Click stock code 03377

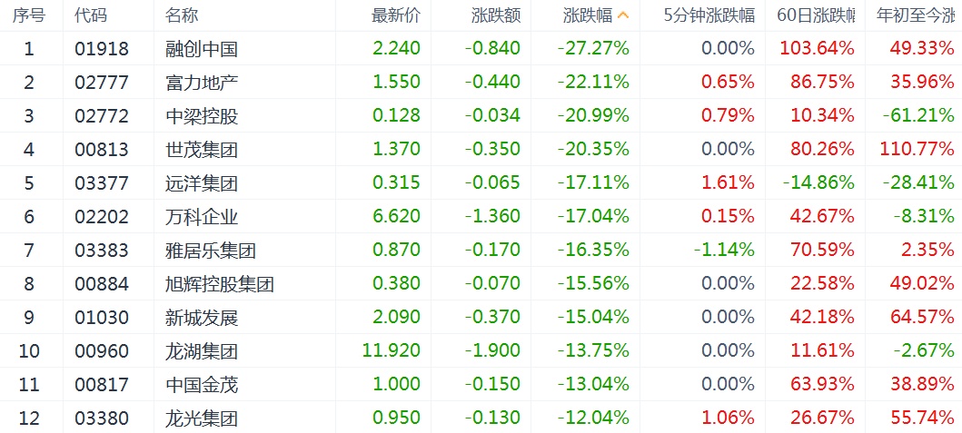click(x=102, y=183)
